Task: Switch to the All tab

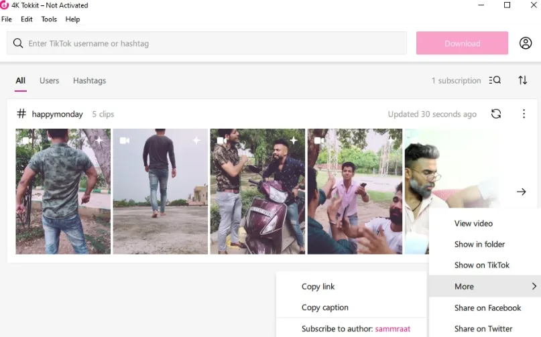Action: pyautogui.click(x=20, y=80)
